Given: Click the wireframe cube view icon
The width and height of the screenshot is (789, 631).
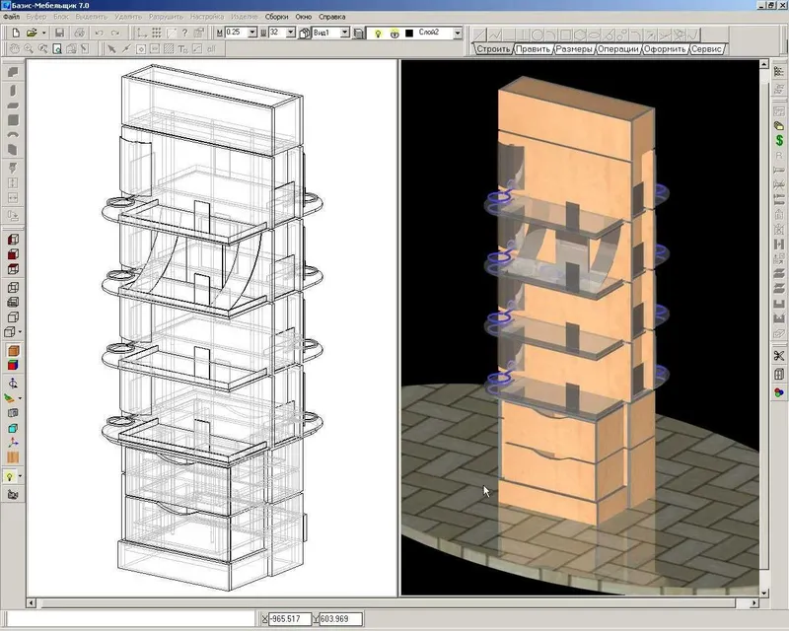Looking at the screenshot, I should (13, 287).
